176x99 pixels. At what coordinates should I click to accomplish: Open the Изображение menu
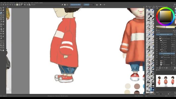tap(12, 3)
